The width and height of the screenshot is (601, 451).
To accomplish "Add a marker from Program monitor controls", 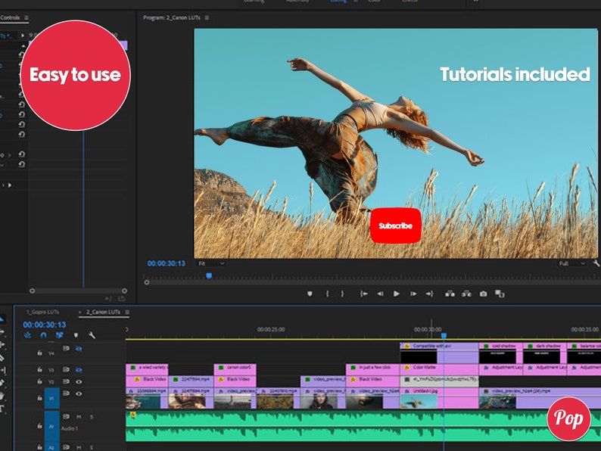I will [x=310, y=294].
